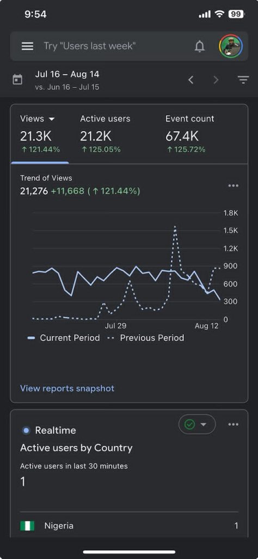This screenshot has height=559, width=258.
Task: Open the View reports snapshot link
Action: (67, 388)
